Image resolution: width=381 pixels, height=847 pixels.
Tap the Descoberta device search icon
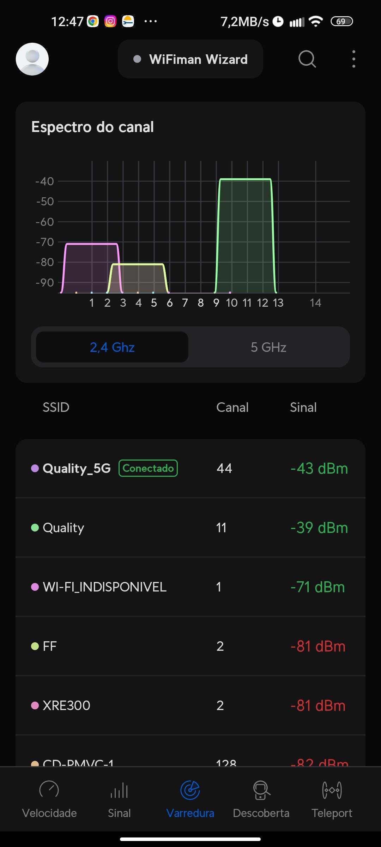pos(261,790)
